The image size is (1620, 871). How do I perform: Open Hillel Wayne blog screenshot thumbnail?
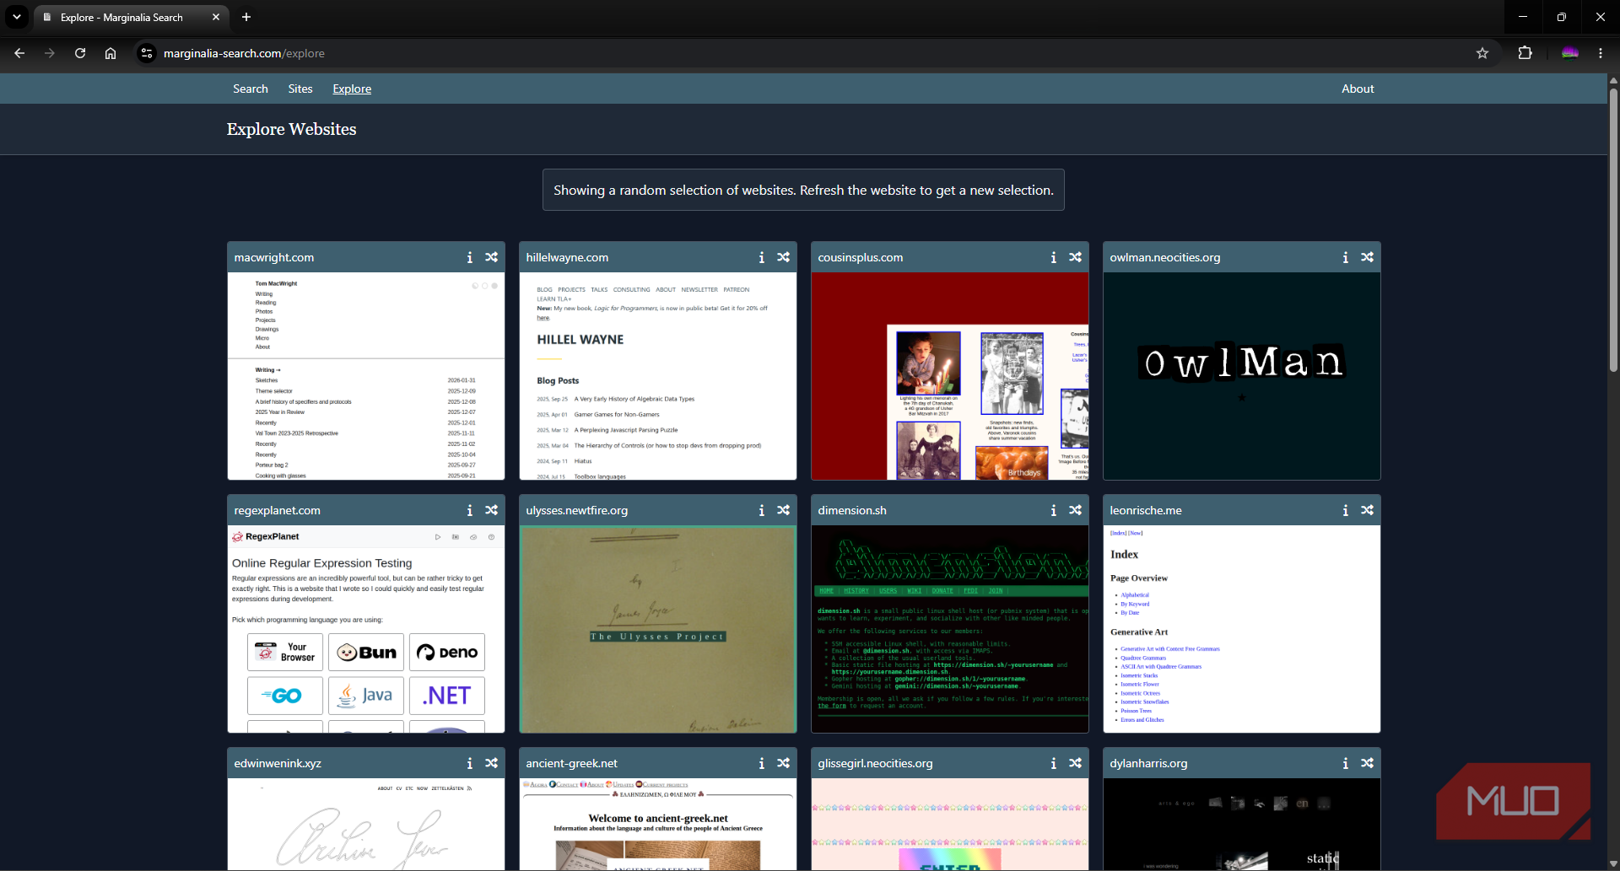(x=658, y=376)
